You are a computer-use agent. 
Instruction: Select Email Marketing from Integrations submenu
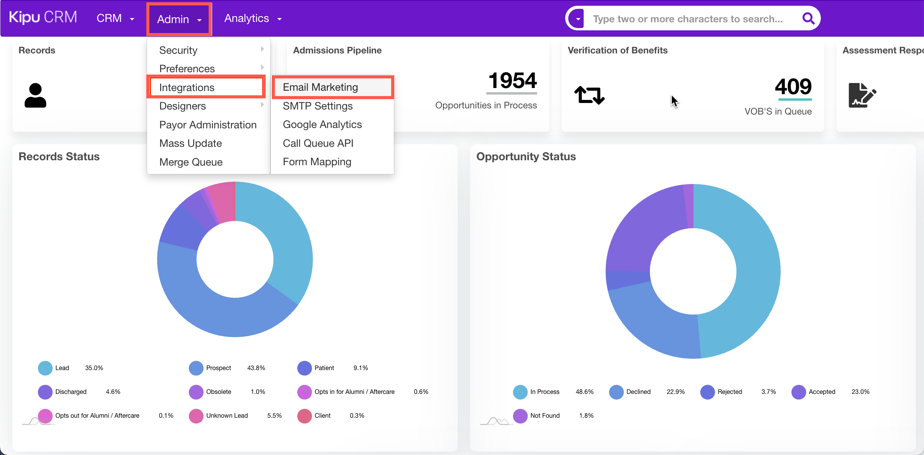tap(320, 87)
